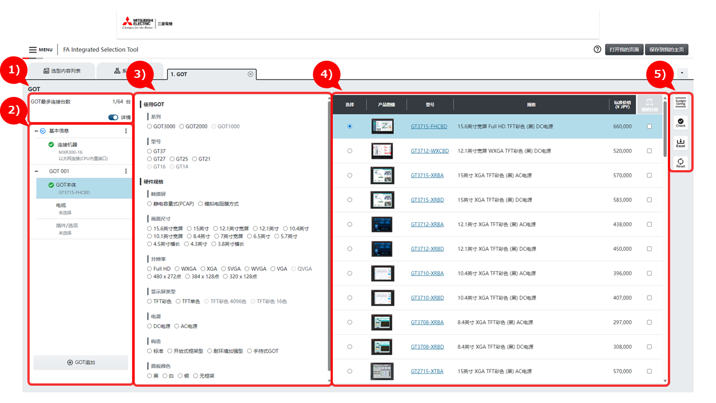Open the hamburger MENU icon
Screen dimensions: 716x403
34,50
